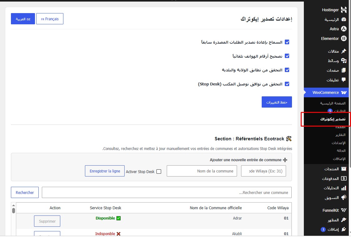Open the الإعدادات submenu link
The width and height of the screenshot is (351, 237).
[x=339, y=143]
